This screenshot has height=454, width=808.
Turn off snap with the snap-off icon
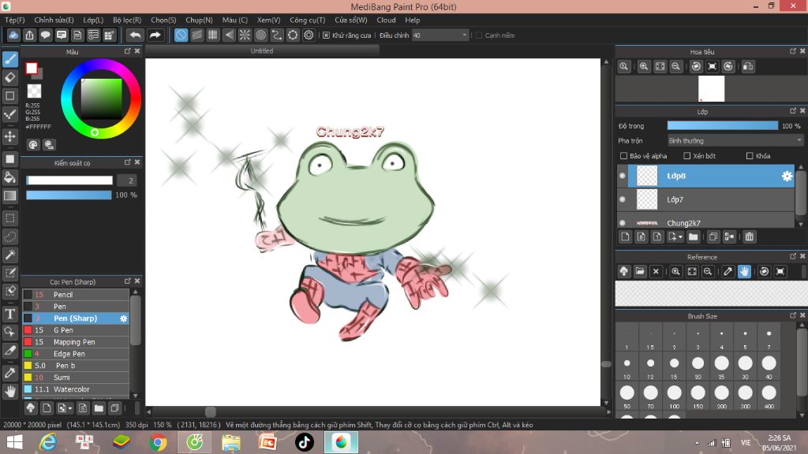(x=181, y=35)
